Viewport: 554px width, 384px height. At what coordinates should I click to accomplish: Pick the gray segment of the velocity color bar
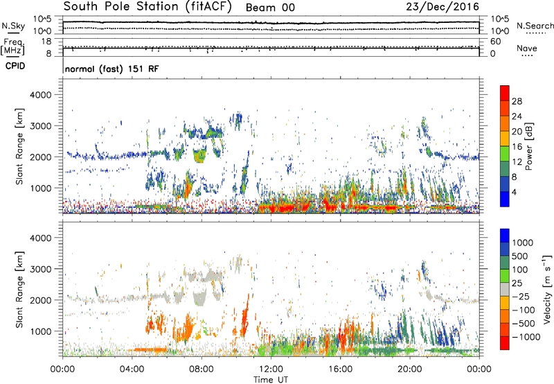tap(505, 290)
